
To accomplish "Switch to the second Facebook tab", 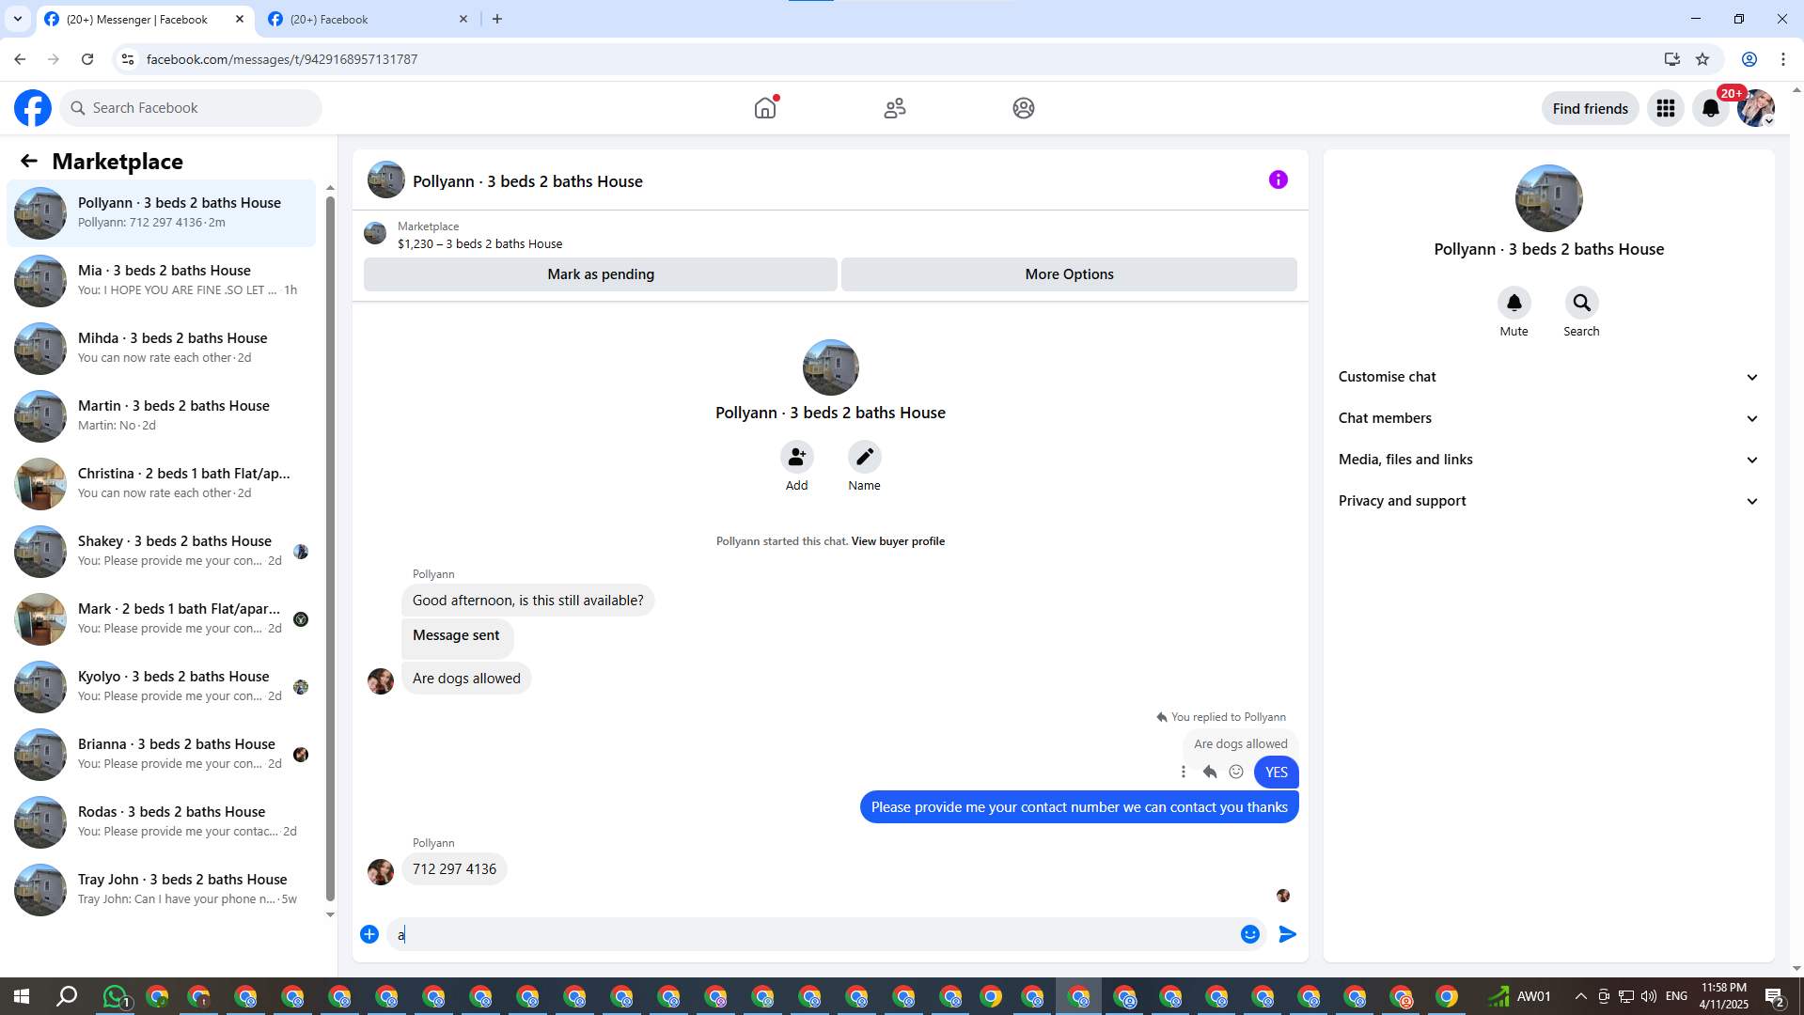I will (x=369, y=19).
